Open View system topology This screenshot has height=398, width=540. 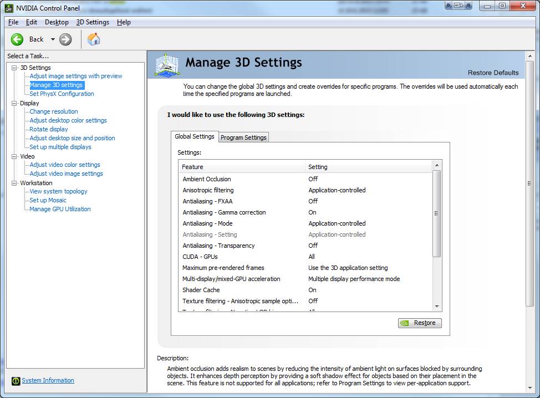pos(58,191)
